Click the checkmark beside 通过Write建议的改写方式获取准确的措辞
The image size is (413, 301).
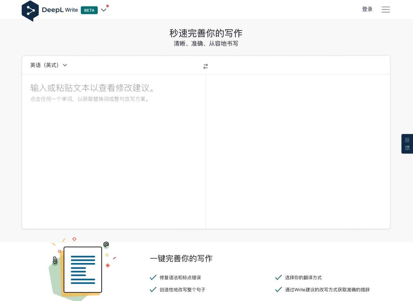pyautogui.click(x=278, y=289)
